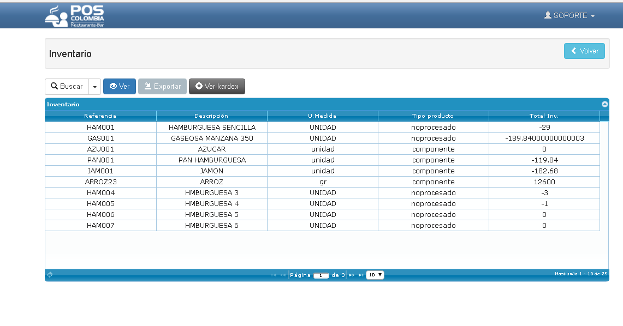This screenshot has width=623, height=326.
Task: Go to last page of grid
Action: point(361,275)
